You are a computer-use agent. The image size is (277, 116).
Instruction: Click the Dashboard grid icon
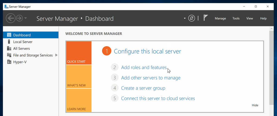point(9,35)
